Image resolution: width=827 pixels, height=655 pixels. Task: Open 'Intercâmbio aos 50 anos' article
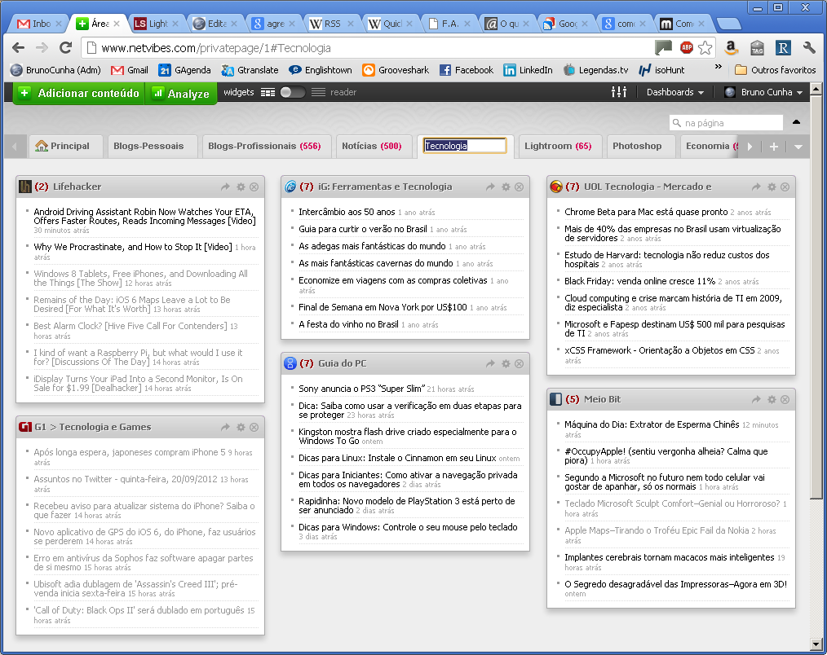[347, 212]
